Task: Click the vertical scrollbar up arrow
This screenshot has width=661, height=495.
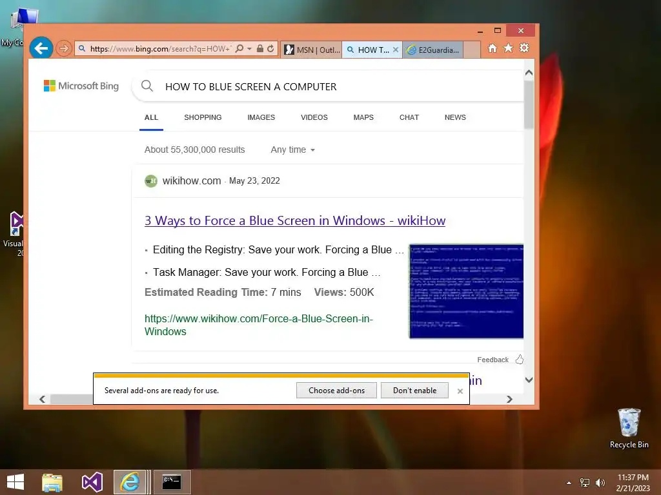Action: pyautogui.click(x=529, y=73)
